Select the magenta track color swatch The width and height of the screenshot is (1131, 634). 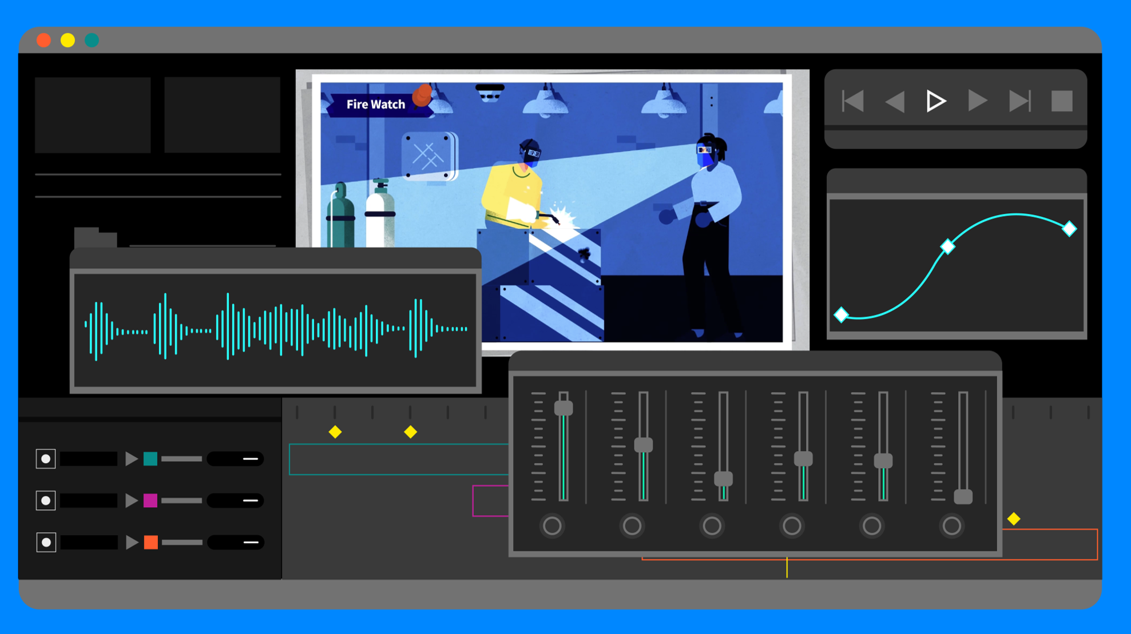[150, 500]
